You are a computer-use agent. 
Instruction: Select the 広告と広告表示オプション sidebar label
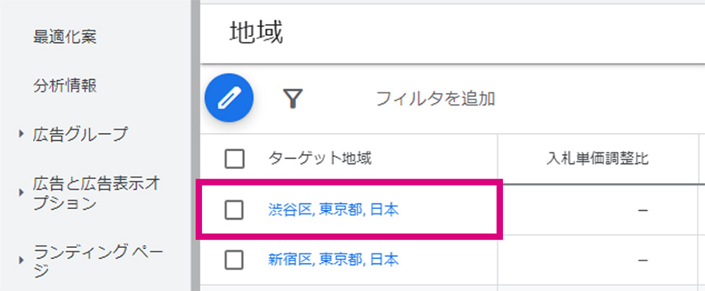(x=96, y=193)
